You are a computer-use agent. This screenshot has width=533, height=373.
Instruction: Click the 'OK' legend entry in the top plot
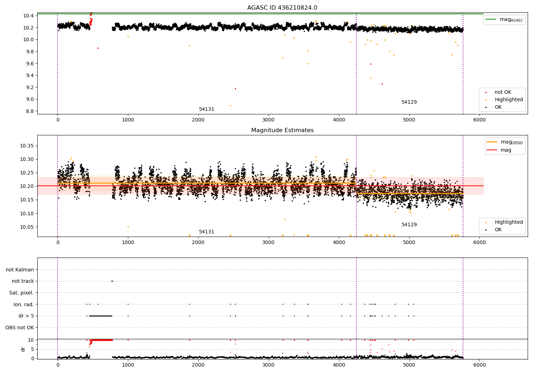pos(494,107)
